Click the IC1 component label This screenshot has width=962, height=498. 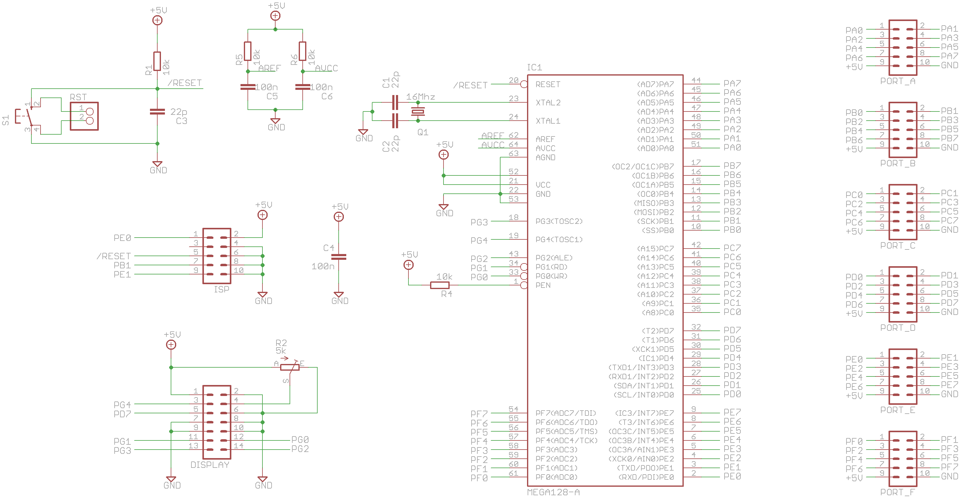[534, 68]
